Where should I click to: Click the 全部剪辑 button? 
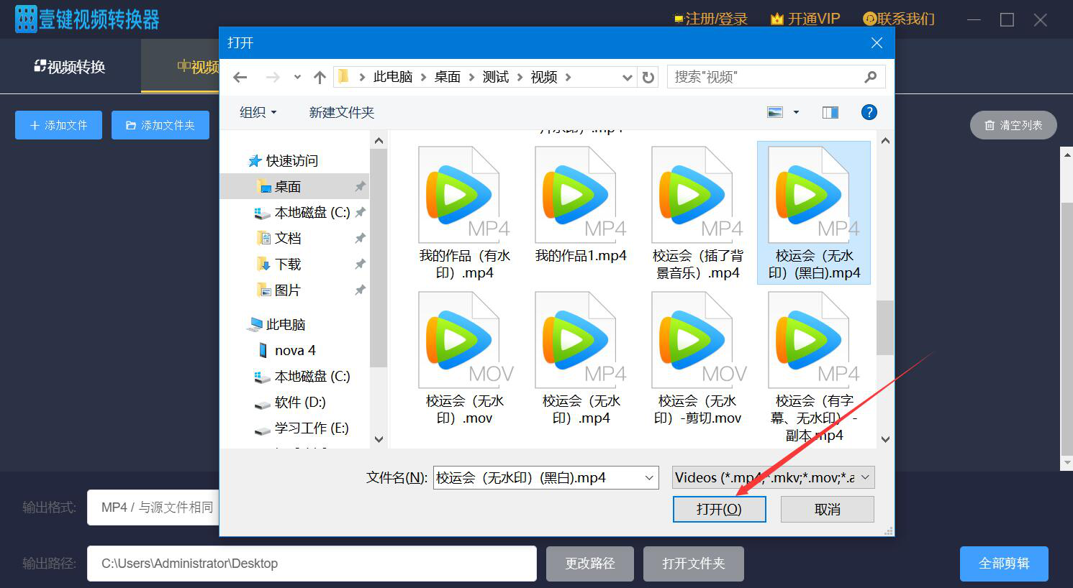[1004, 564]
